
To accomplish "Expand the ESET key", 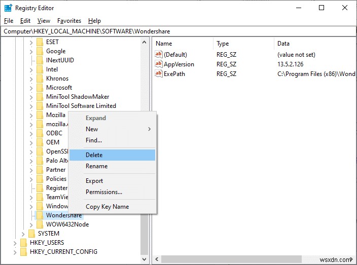I will click(31, 43).
